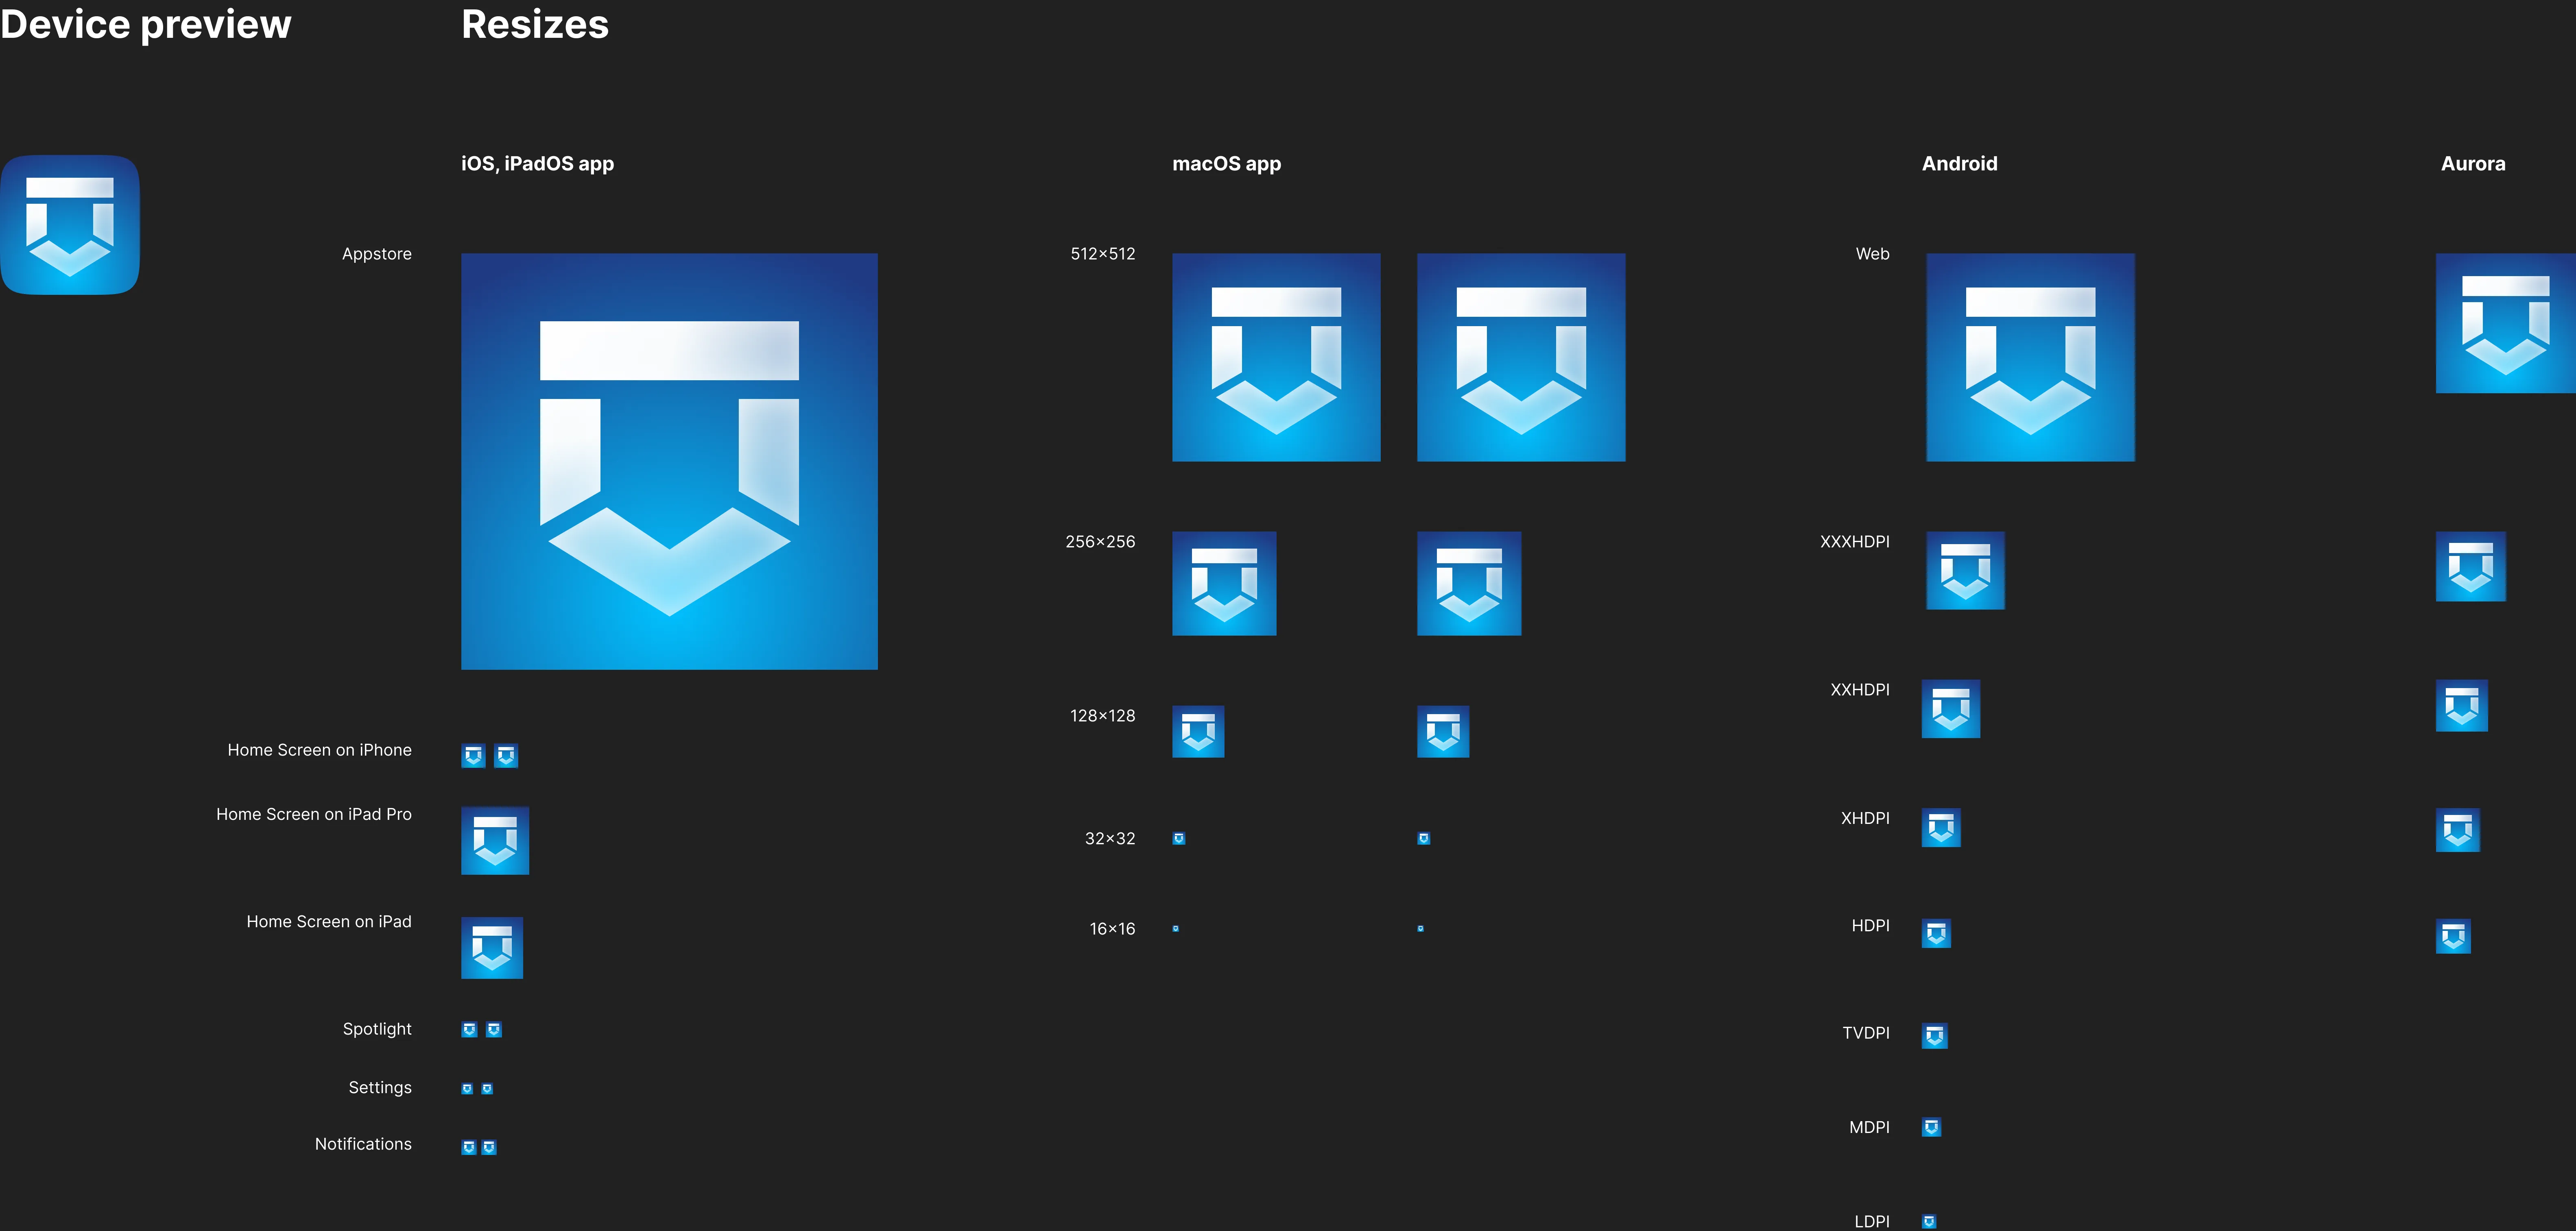Select the Android TVDPI icon
Viewport: 2576px width, 1231px height.
pyautogui.click(x=1934, y=1035)
